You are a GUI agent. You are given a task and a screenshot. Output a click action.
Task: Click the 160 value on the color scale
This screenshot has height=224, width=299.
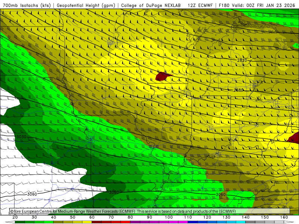click(284, 217)
